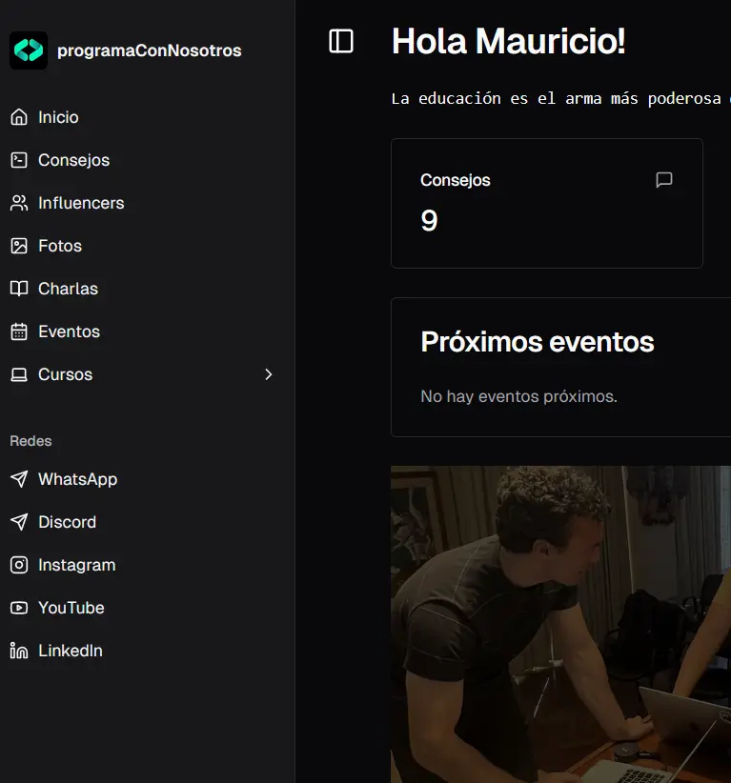Click the Charlas book icon
731x783 pixels.
pyautogui.click(x=19, y=289)
